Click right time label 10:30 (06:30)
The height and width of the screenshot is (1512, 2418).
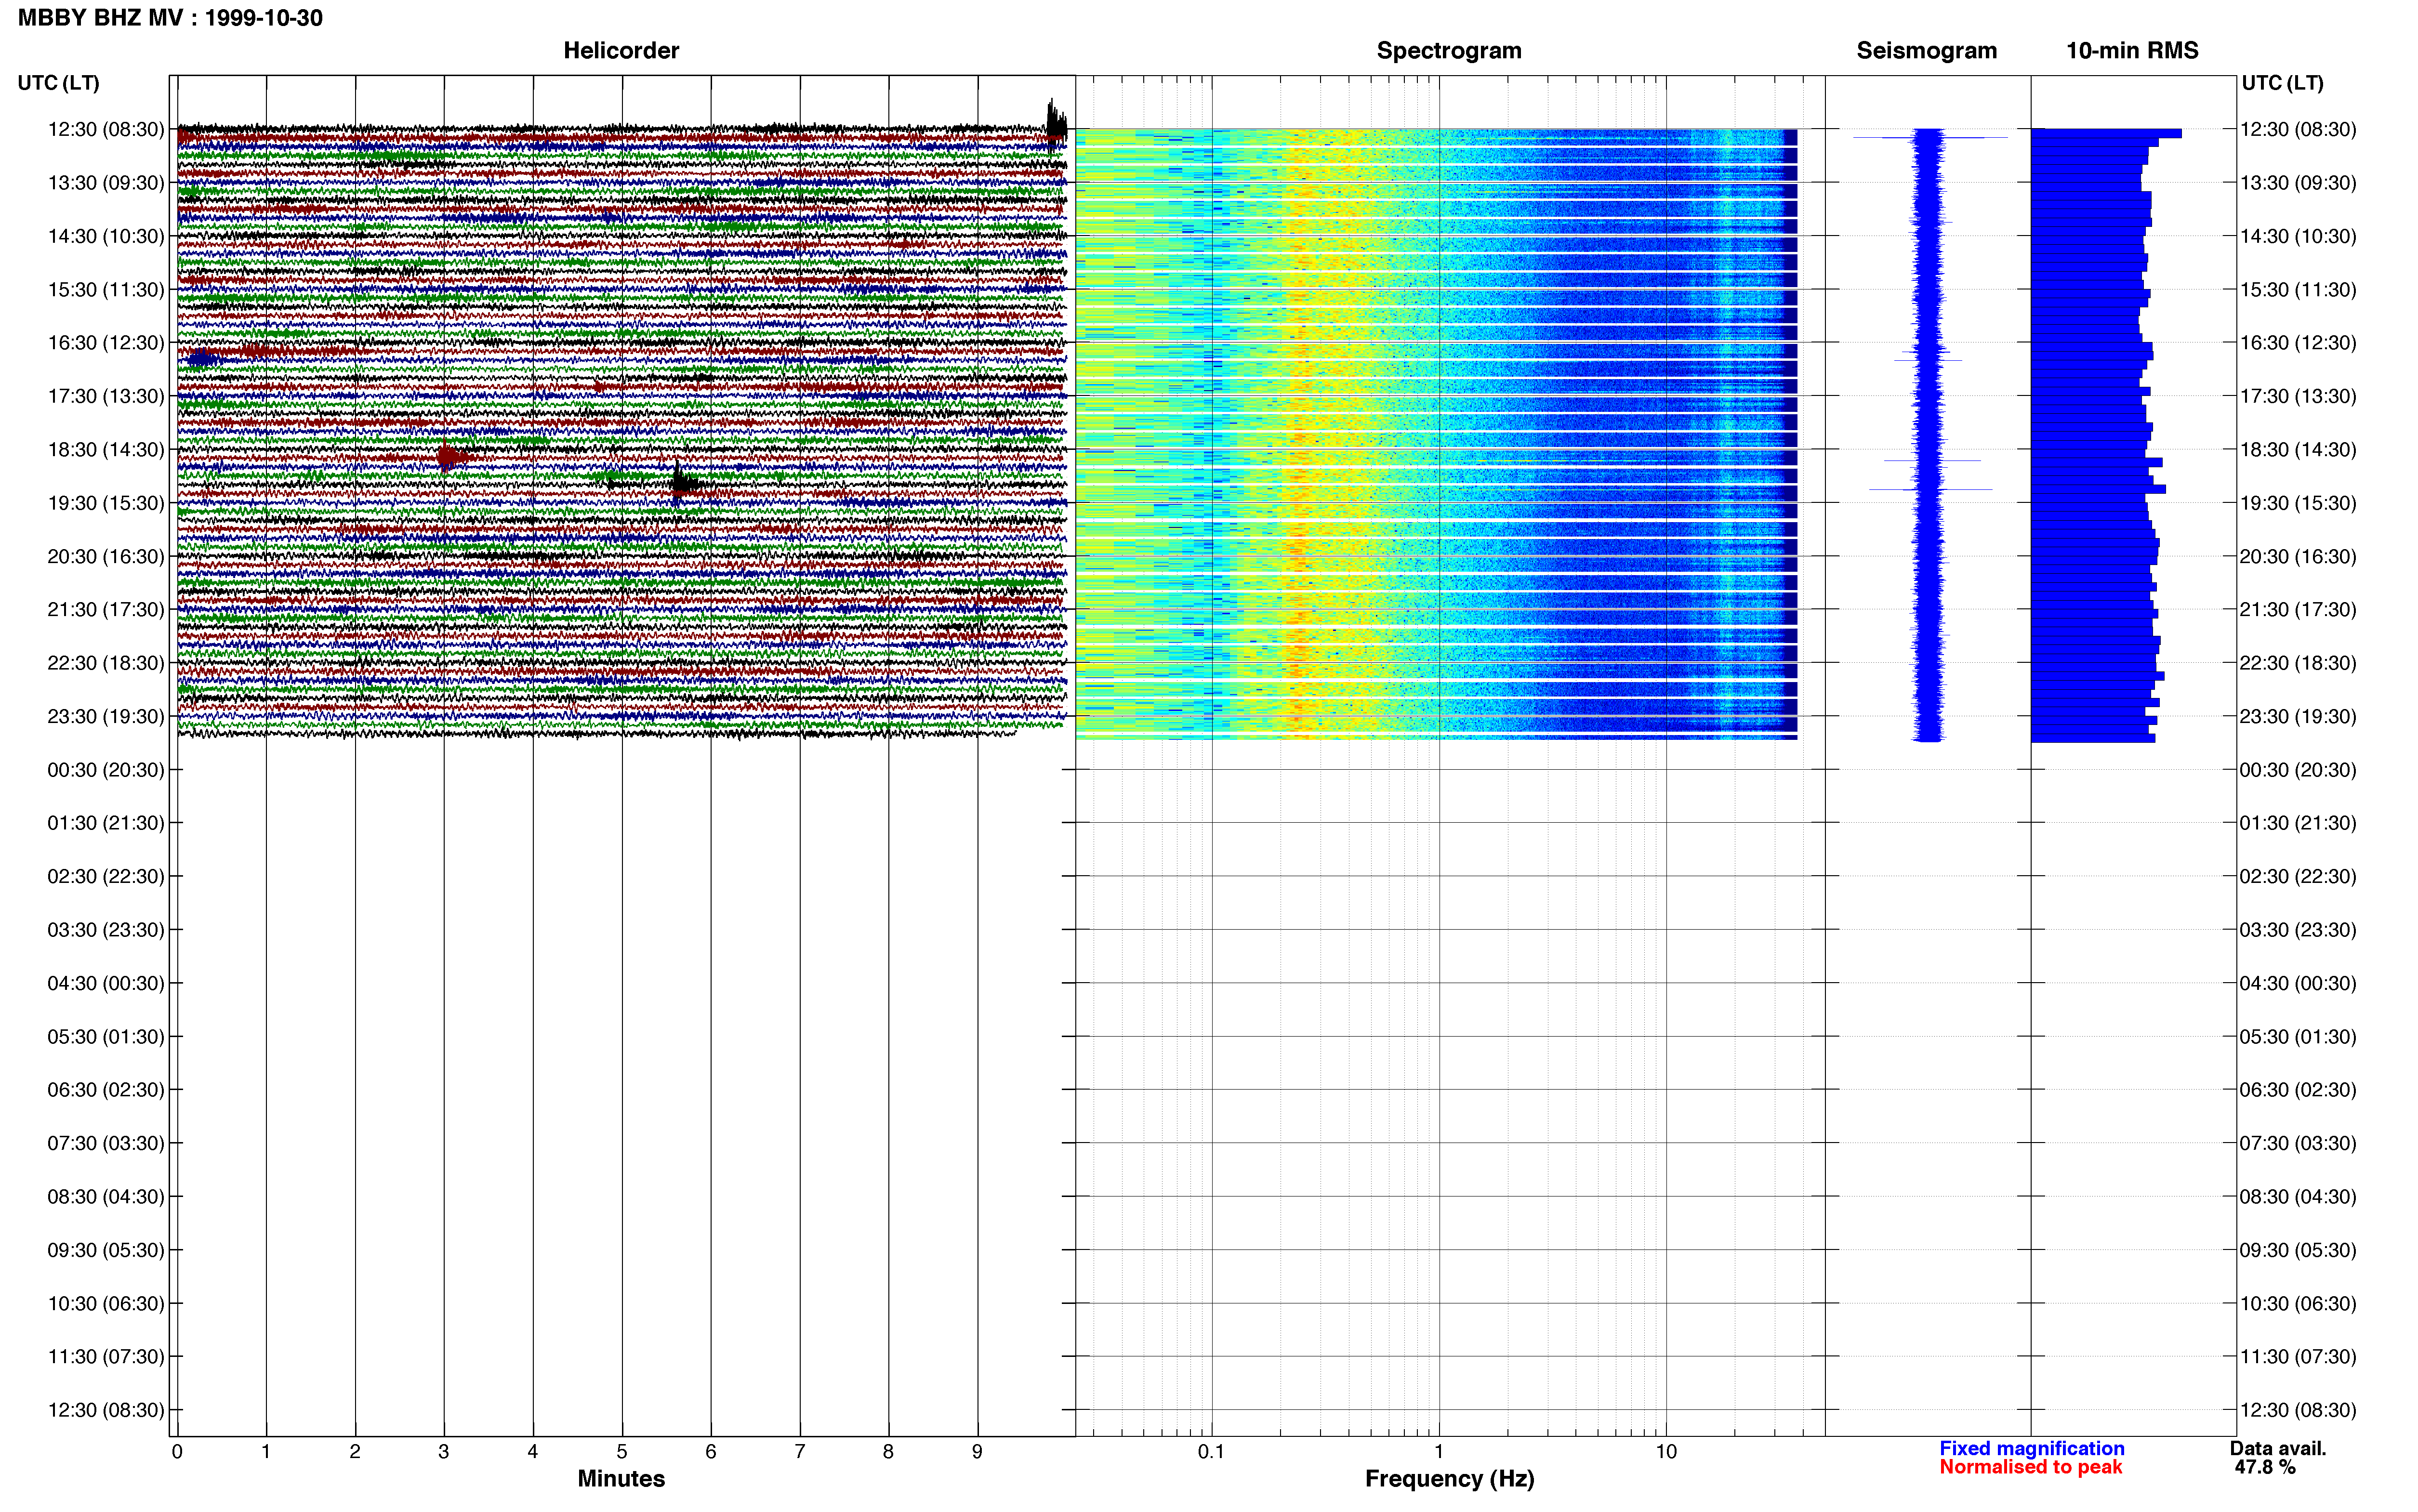pos(2298,1303)
